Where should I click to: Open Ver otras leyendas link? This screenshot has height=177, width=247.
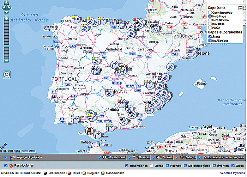point(232,173)
